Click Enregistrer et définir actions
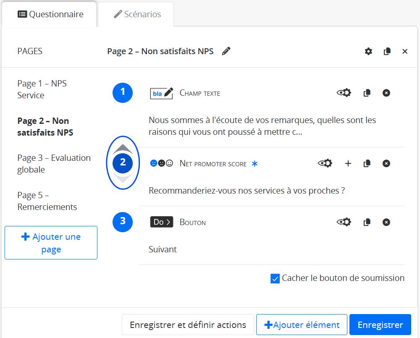This screenshot has width=420, height=338. point(188,325)
